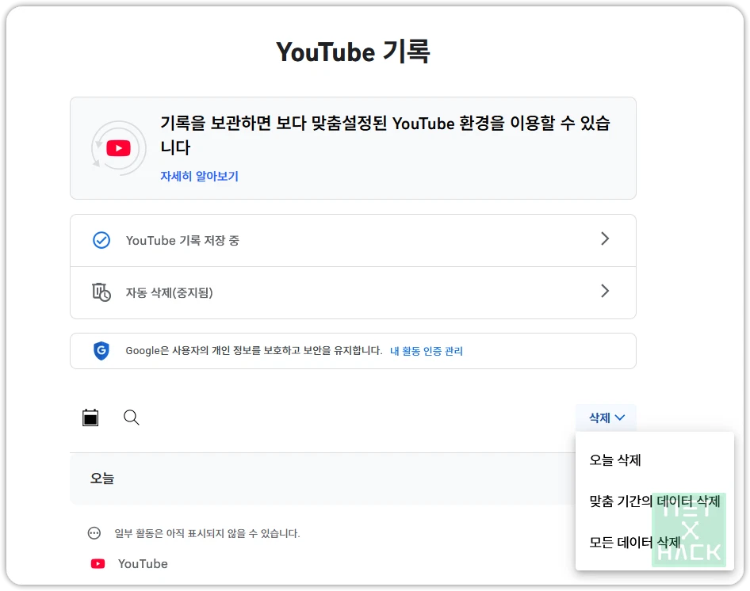Open search with the magnifying glass icon
Screen dimensions: 750x591
click(x=131, y=418)
